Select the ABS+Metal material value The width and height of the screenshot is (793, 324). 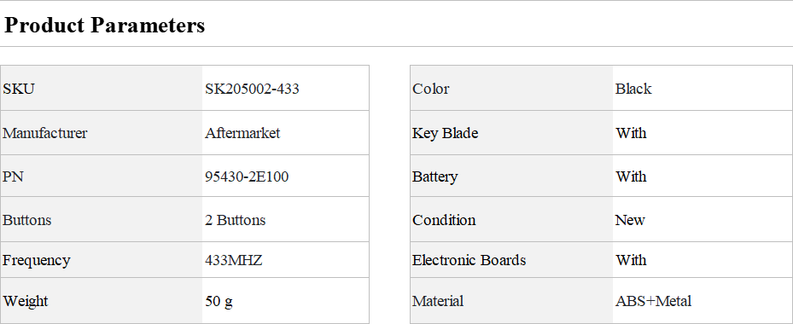[x=653, y=301]
